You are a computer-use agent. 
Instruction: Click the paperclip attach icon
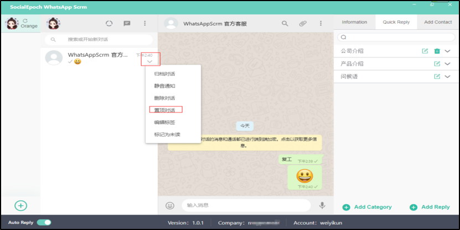coord(303,23)
